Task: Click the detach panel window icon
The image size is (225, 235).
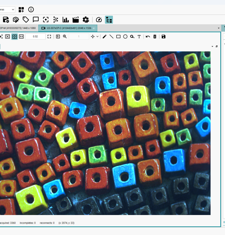Action: (217, 47)
